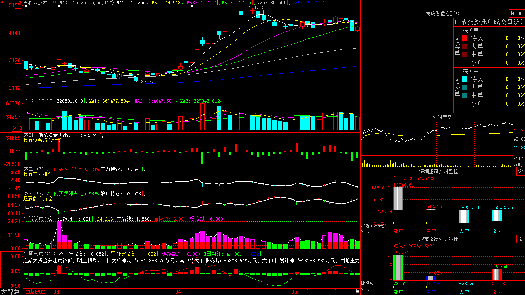Image resolution: width=525 pixels, height=295 pixels.
Task: Click the 已成交委托单成交量统计 header
Action: (490, 22)
